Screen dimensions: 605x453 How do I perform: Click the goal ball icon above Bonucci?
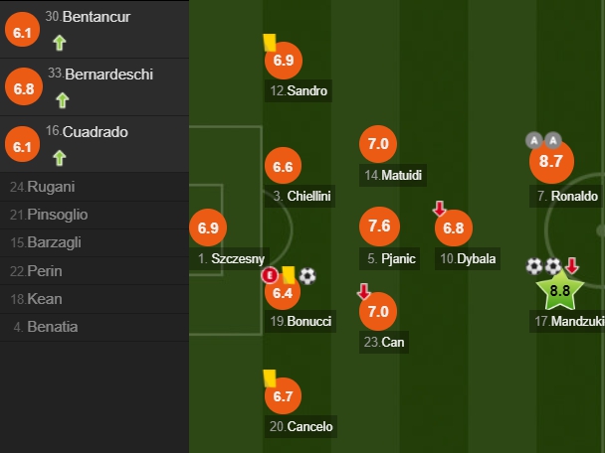click(x=307, y=276)
